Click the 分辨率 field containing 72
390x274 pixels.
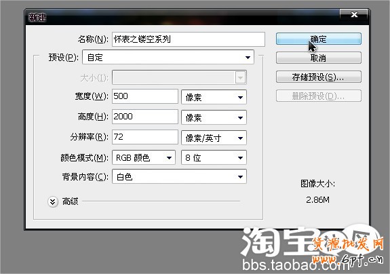tap(145, 137)
